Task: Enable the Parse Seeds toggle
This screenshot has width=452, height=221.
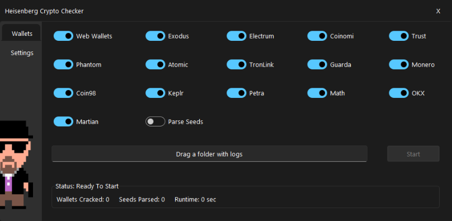Action: tap(156, 121)
